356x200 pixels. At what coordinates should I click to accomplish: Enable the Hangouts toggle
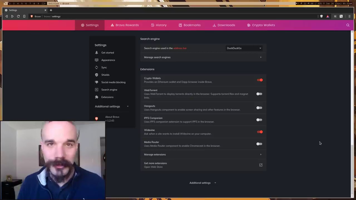(x=259, y=108)
